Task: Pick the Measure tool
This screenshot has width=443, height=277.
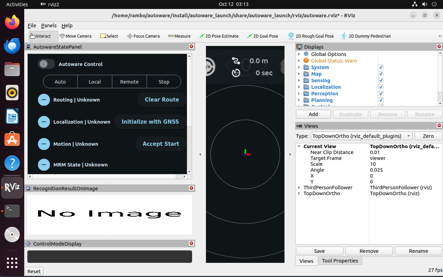Action: click(179, 36)
